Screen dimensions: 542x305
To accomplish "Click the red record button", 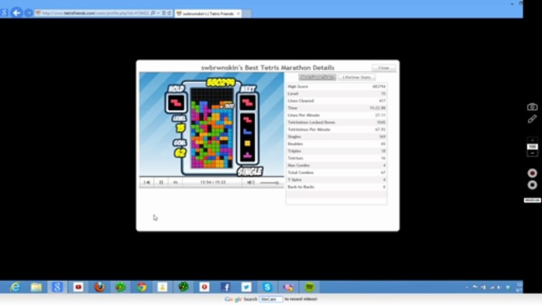I will point(532,173).
